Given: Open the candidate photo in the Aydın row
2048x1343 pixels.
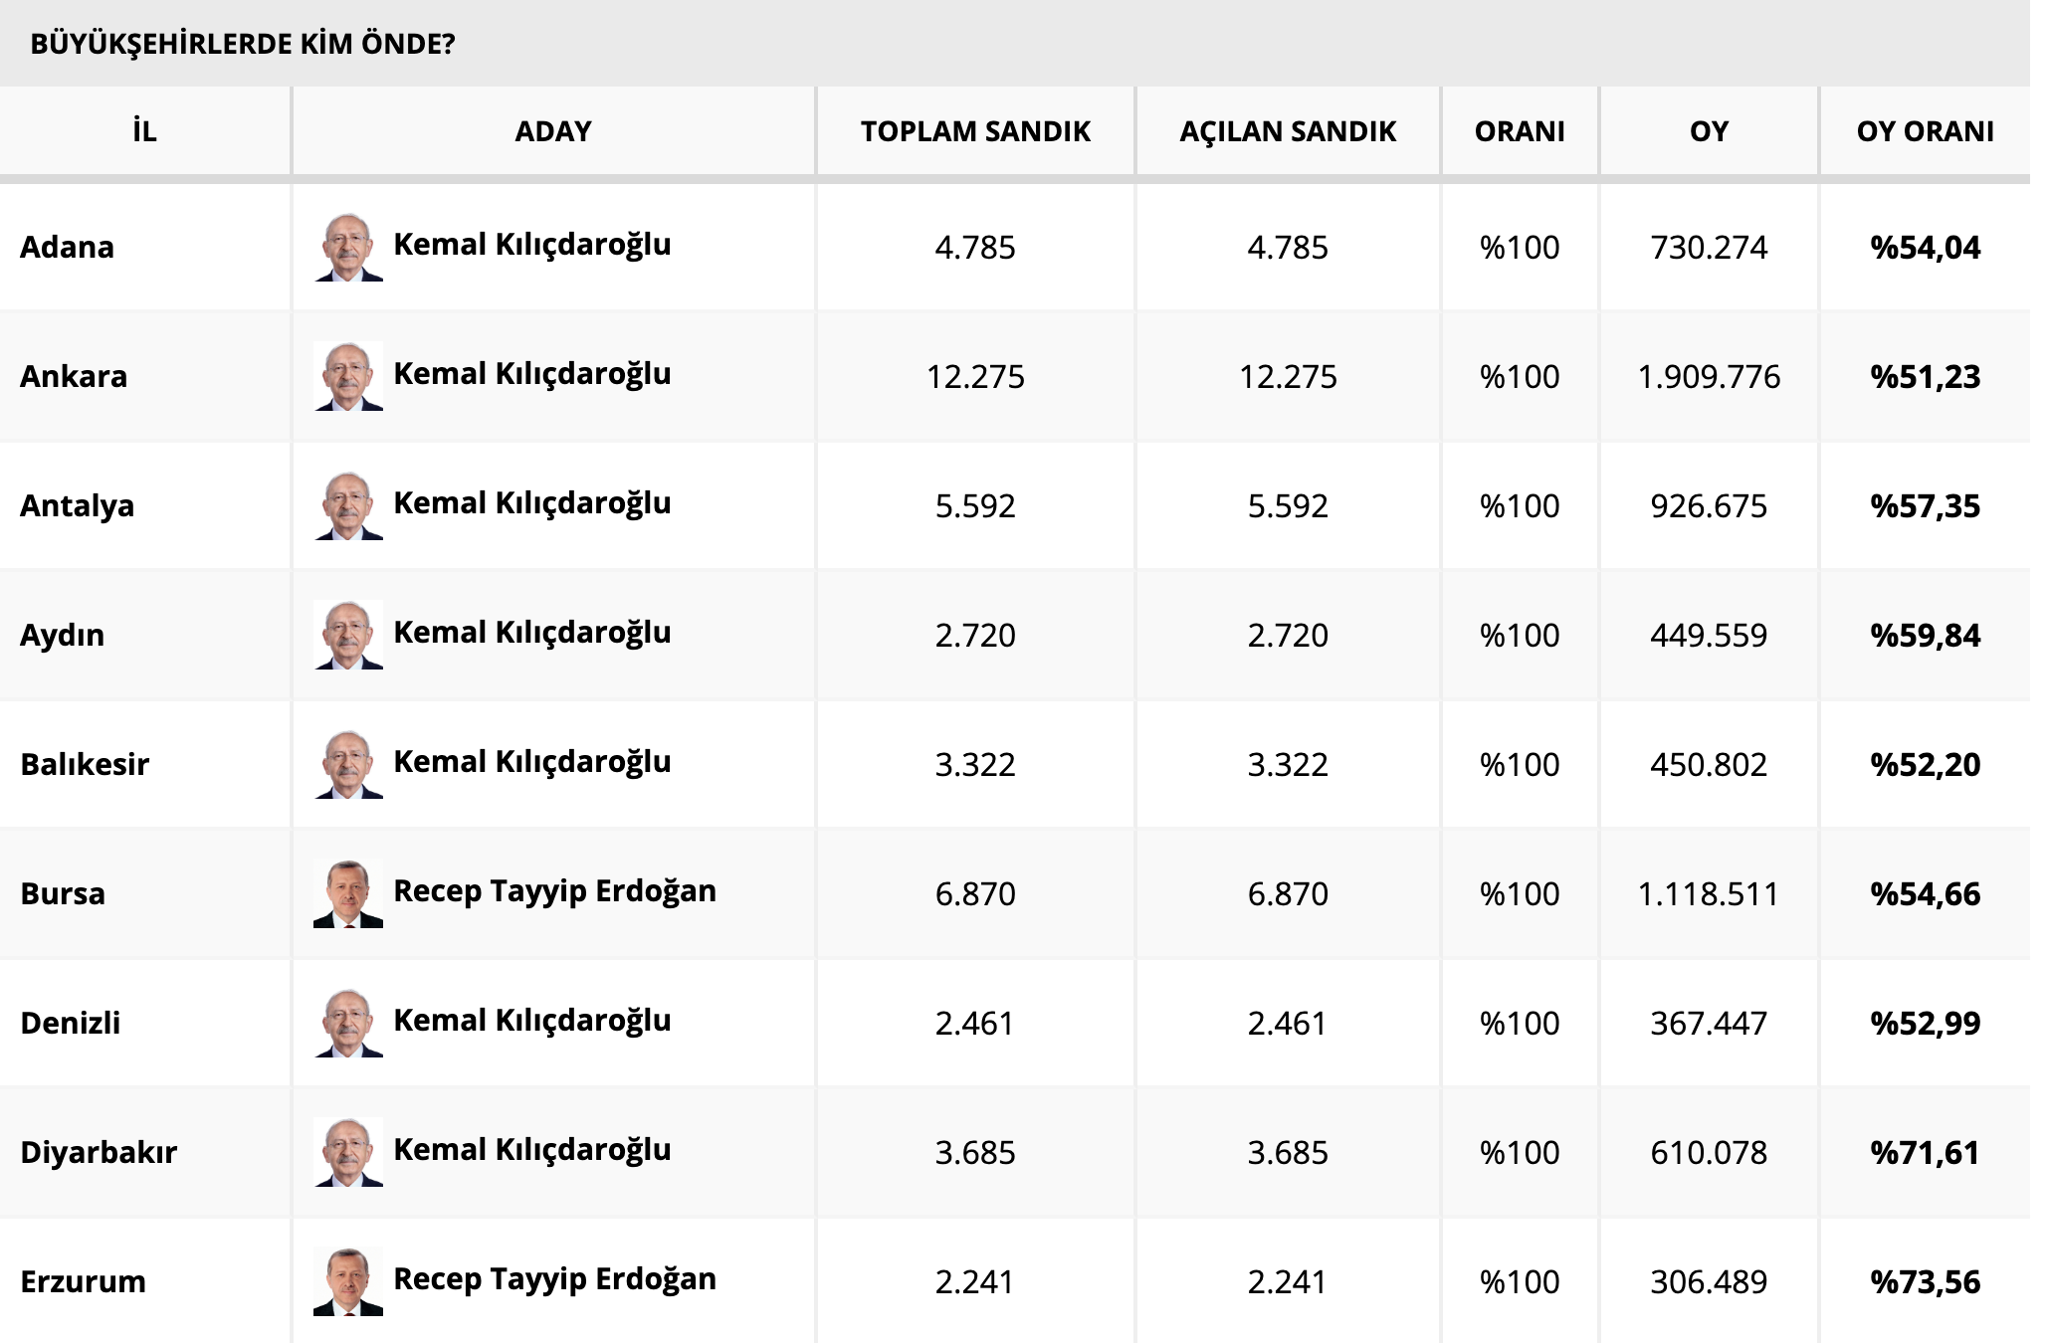Looking at the screenshot, I should coord(348,636).
